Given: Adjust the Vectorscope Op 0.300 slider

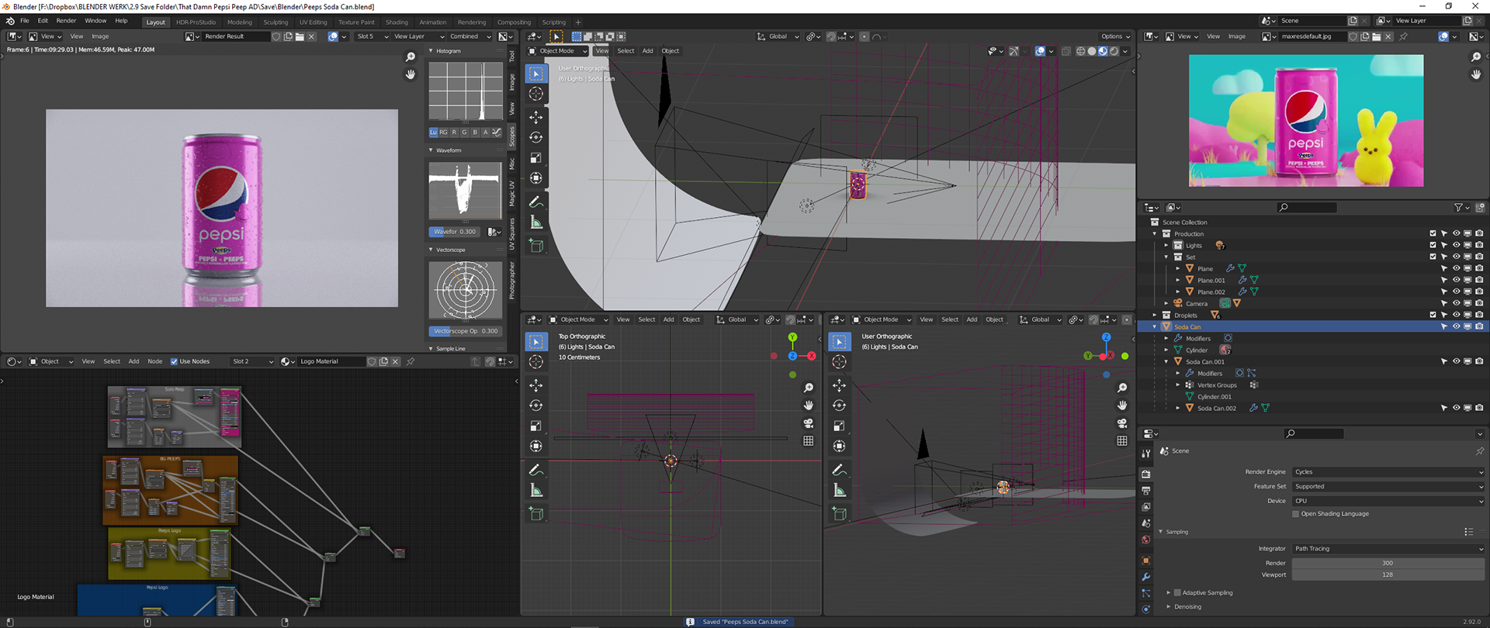Looking at the screenshot, I should coord(465,331).
